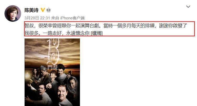
Task: Click the phrase 永遠懷念你 in the post
Action: click(x=78, y=33)
